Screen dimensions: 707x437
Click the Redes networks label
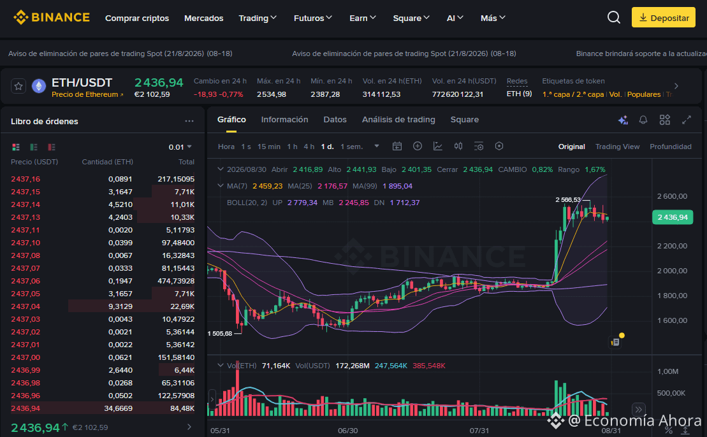pyautogui.click(x=517, y=81)
